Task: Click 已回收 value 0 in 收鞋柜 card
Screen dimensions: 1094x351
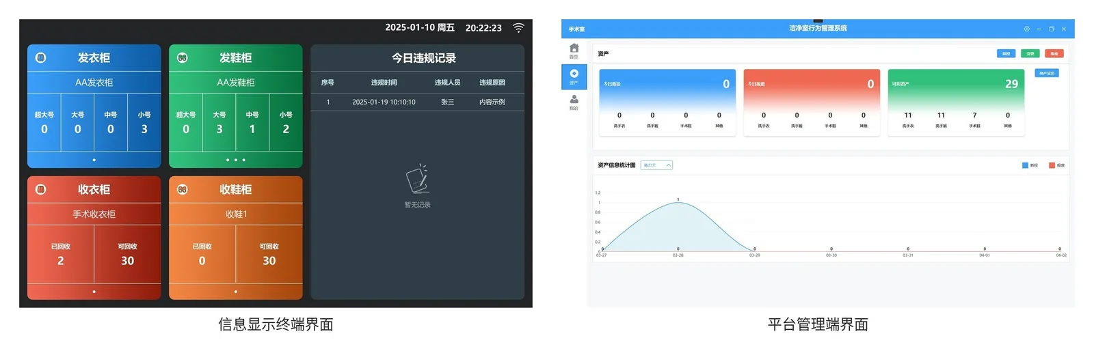Action: pos(202,261)
